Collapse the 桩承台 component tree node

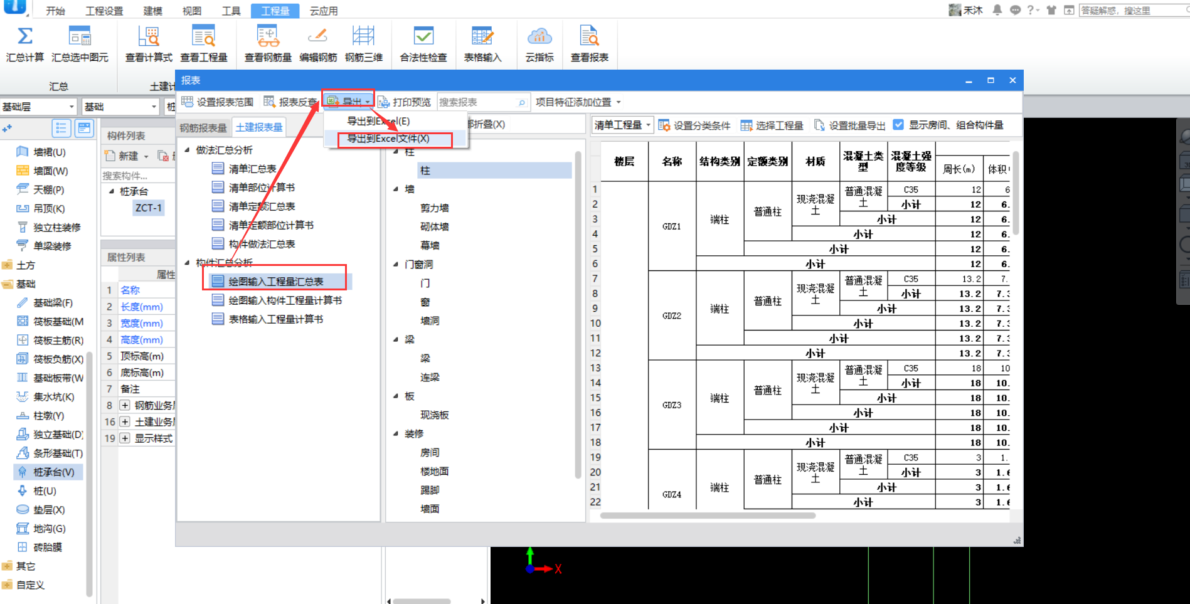111,191
